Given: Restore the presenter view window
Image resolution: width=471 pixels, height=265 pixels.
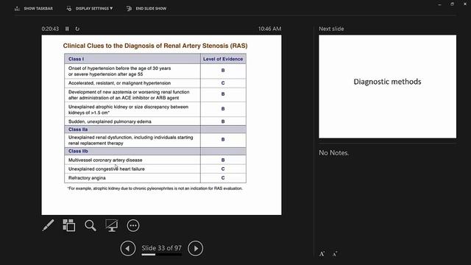Looking at the screenshot, I should point(452,4).
